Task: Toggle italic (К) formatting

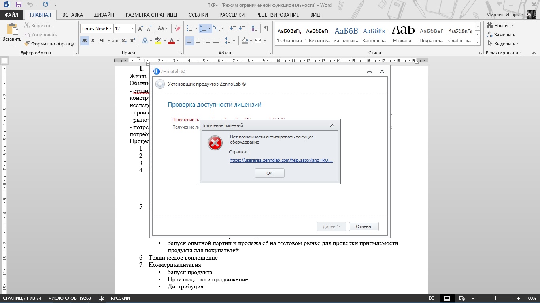Action: (93, 41)
